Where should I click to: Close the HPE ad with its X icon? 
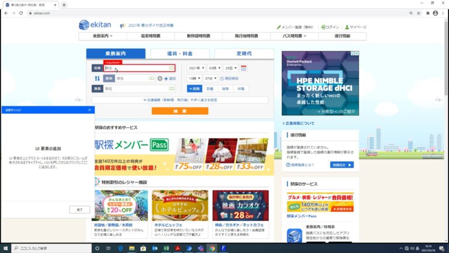[357, 53]
